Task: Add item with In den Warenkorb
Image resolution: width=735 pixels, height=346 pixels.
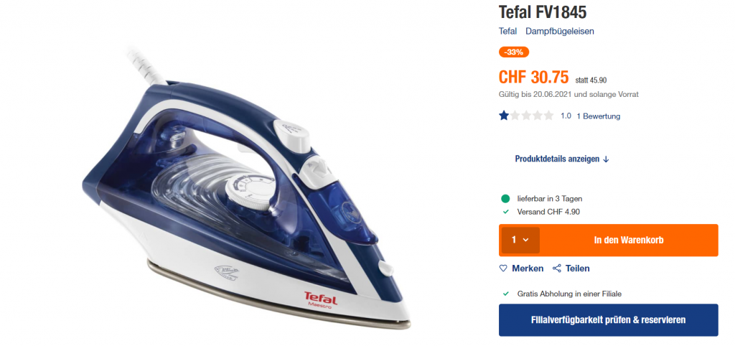Action: pos(629,240)
